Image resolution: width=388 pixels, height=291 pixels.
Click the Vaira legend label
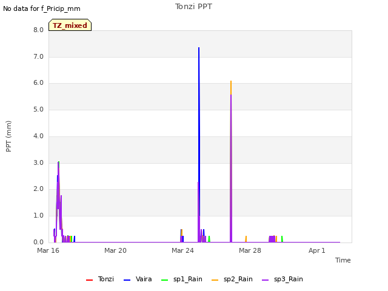click(x=144, y=279)
